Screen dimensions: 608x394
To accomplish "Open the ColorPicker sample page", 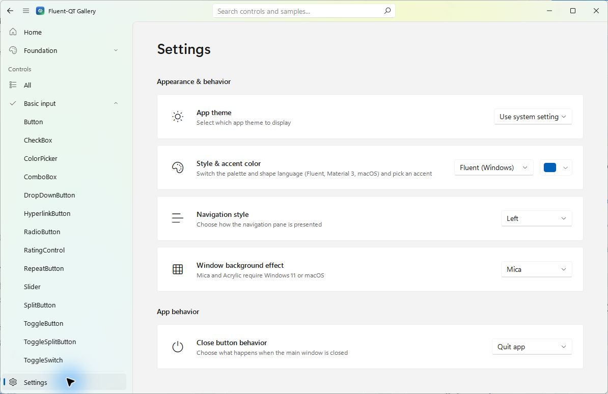I will point(64,158).
